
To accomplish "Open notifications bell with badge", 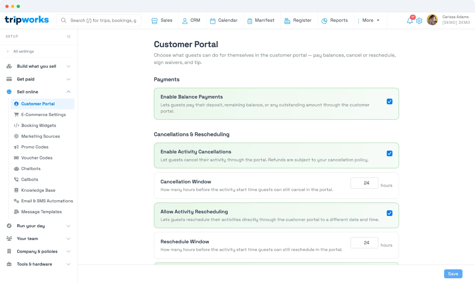I will (x=410, y=20).
